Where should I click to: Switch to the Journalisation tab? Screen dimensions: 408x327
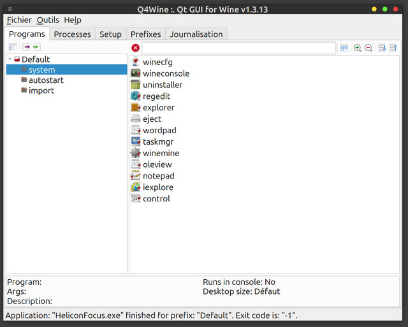(x=196, y=34)
